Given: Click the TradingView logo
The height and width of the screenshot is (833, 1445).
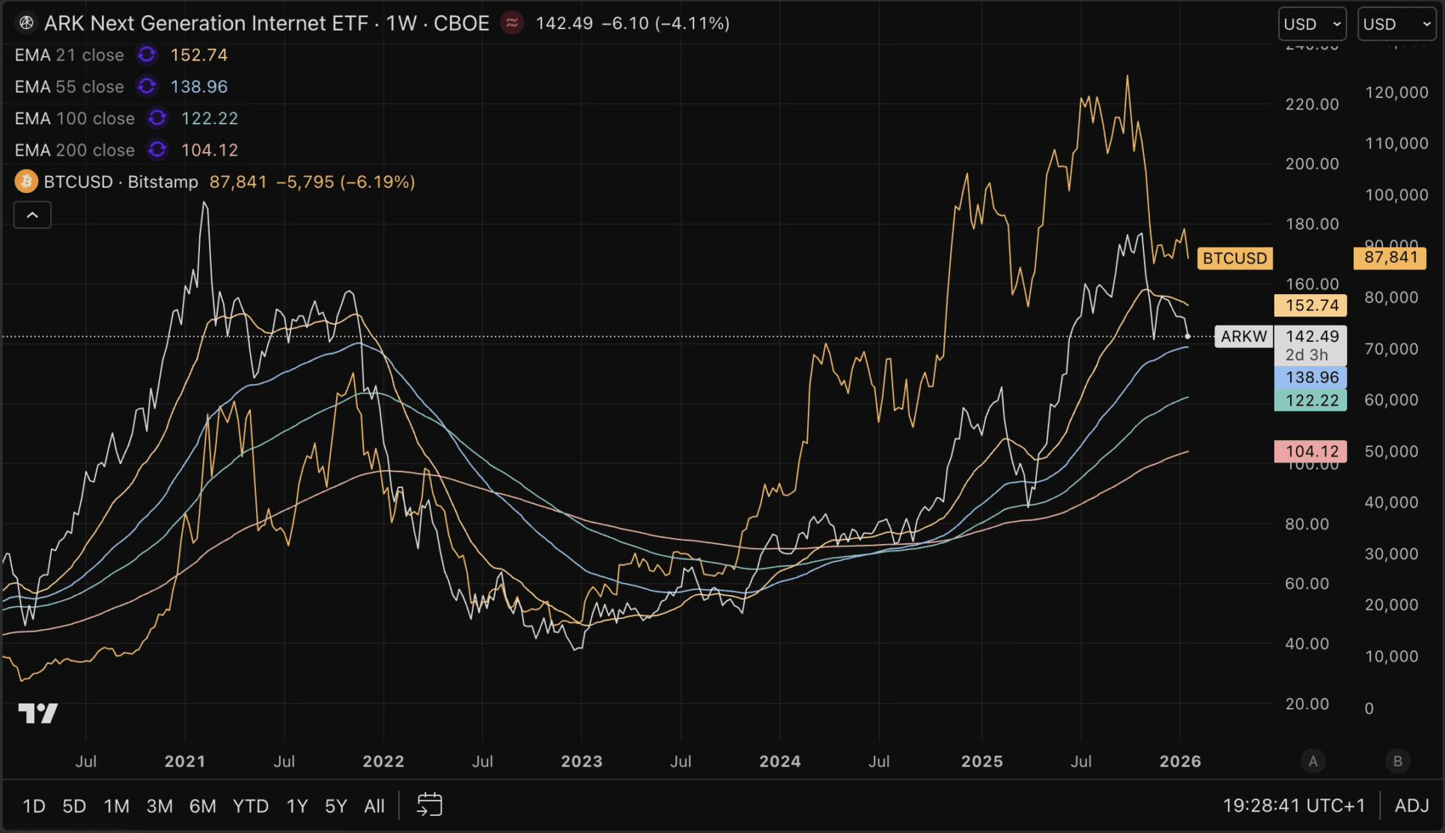Looking at the screenshot, I should (38, 713).
